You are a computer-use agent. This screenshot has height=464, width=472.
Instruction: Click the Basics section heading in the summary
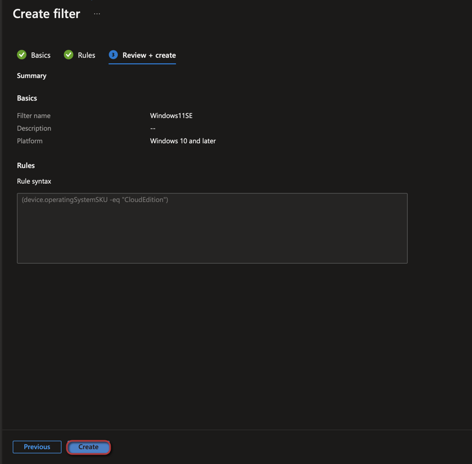click(27, 98)
